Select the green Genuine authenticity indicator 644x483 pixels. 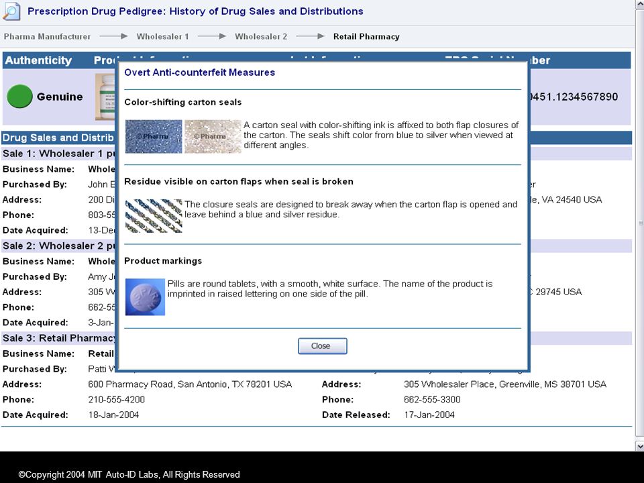tap(19, 96)
